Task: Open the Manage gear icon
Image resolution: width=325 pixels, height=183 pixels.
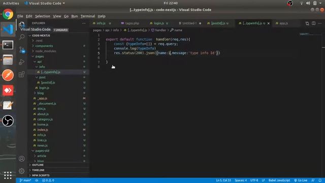Action: point(21,171)
